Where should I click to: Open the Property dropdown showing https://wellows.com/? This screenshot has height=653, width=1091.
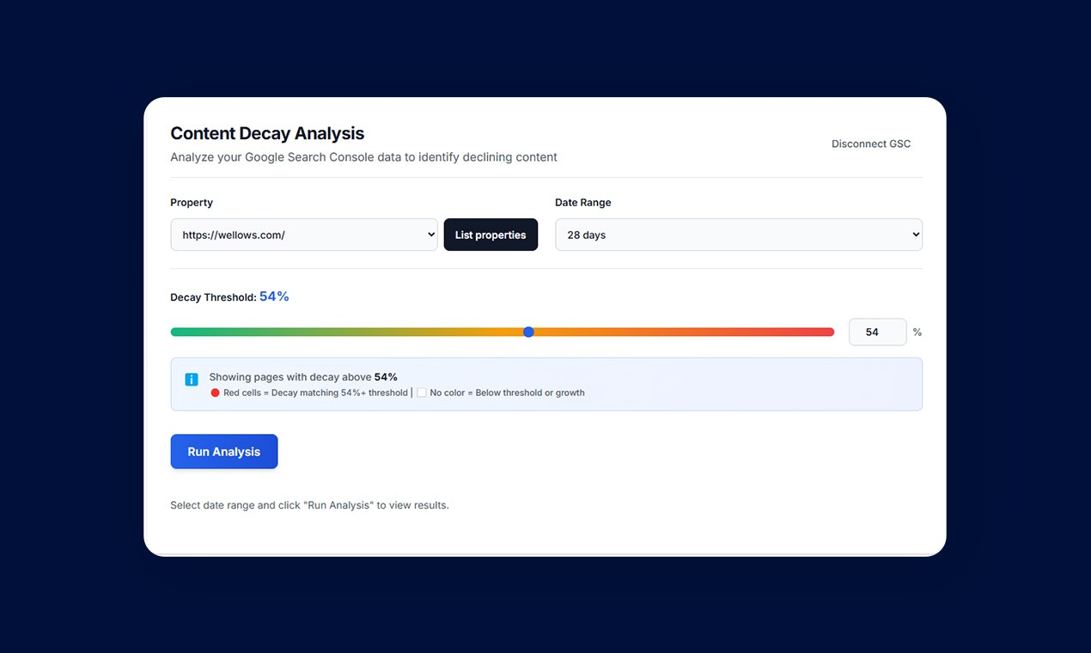(x=303, y=234)
